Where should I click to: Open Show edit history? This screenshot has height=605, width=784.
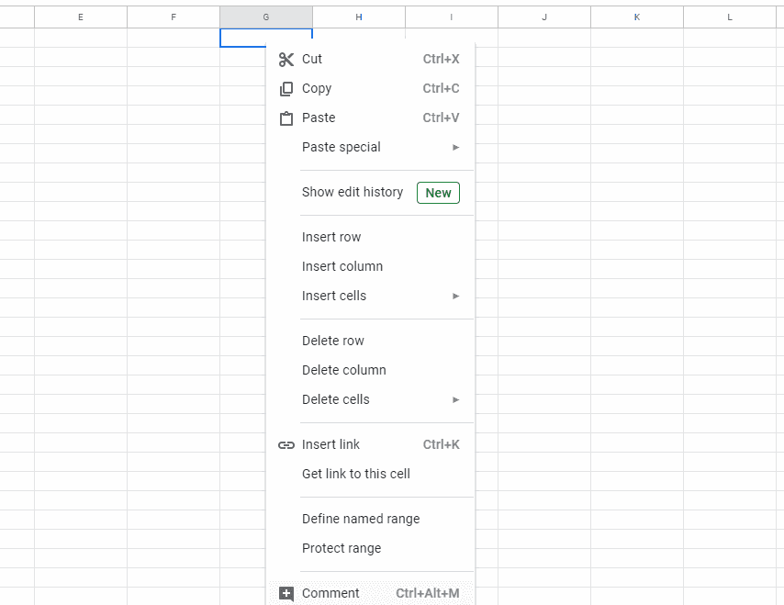click(x=353, y=192)
